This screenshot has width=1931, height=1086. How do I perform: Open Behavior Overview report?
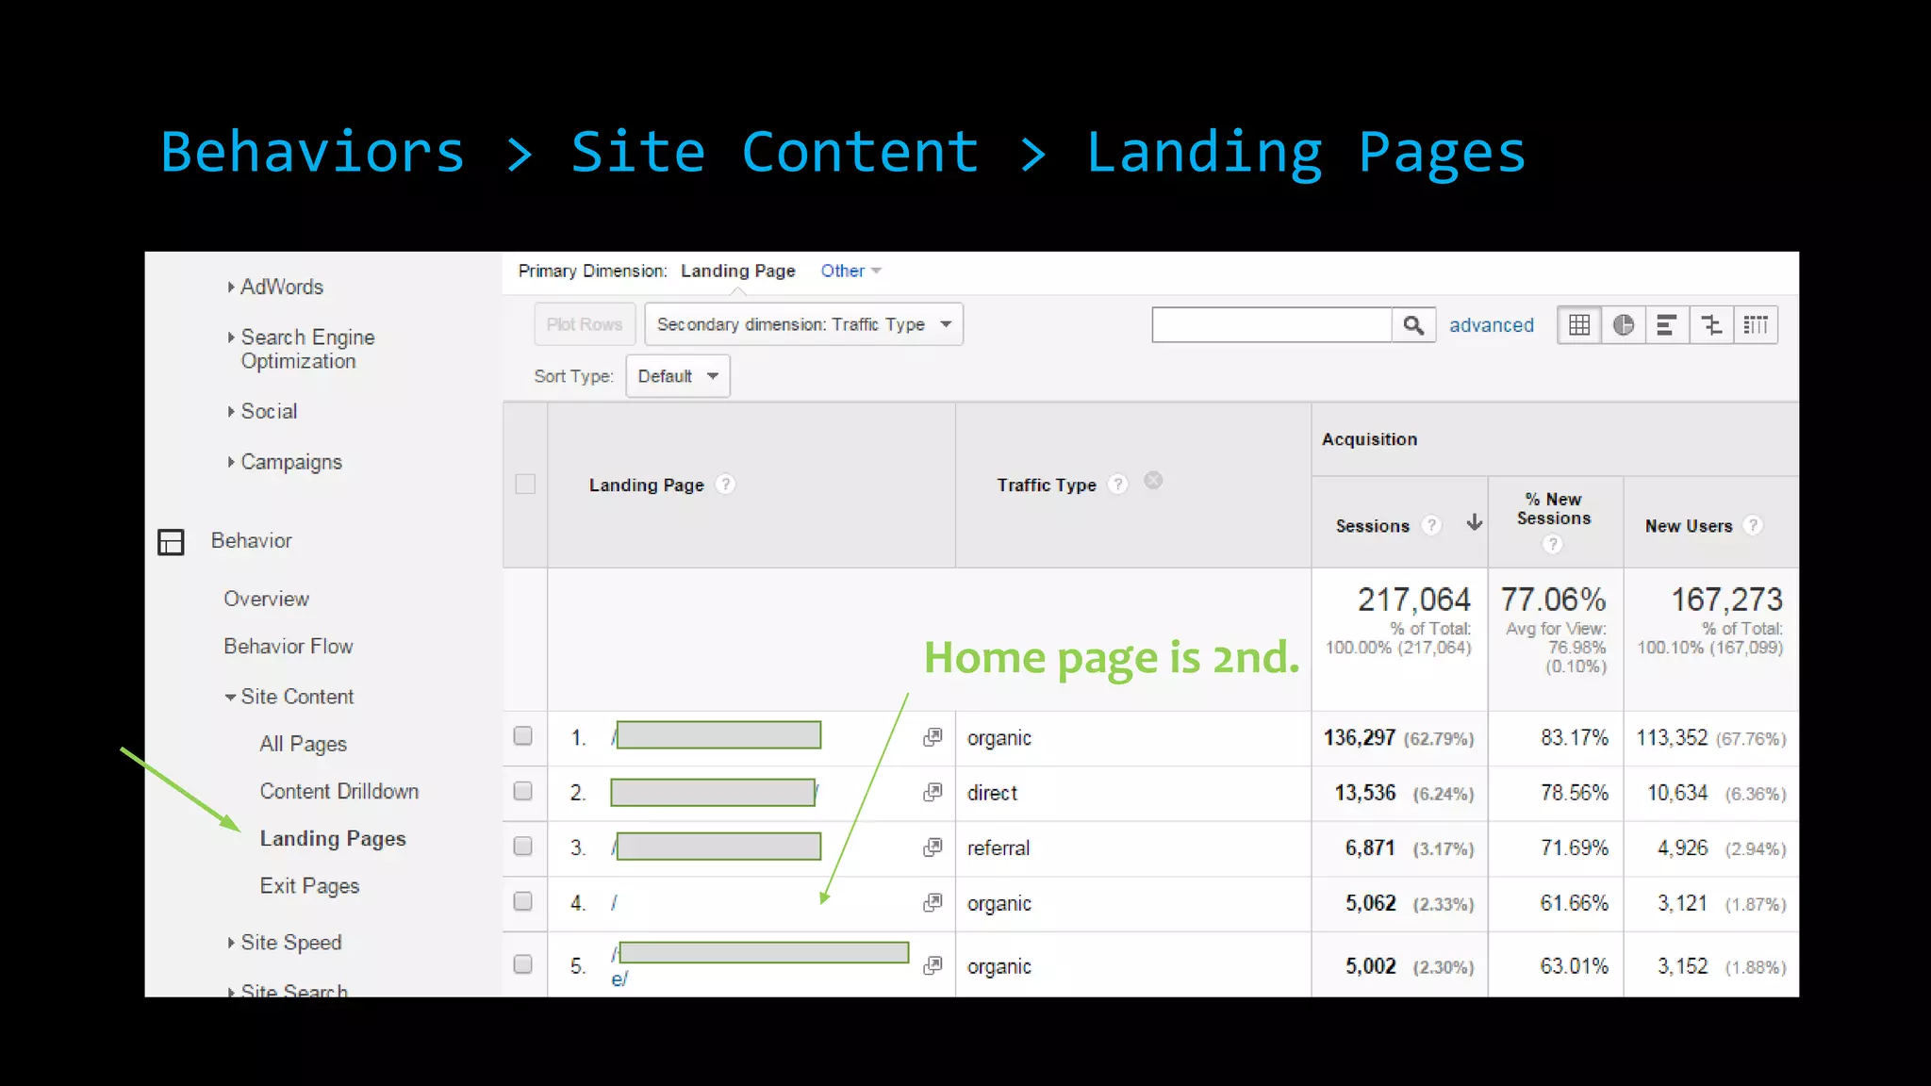point(267,599)
